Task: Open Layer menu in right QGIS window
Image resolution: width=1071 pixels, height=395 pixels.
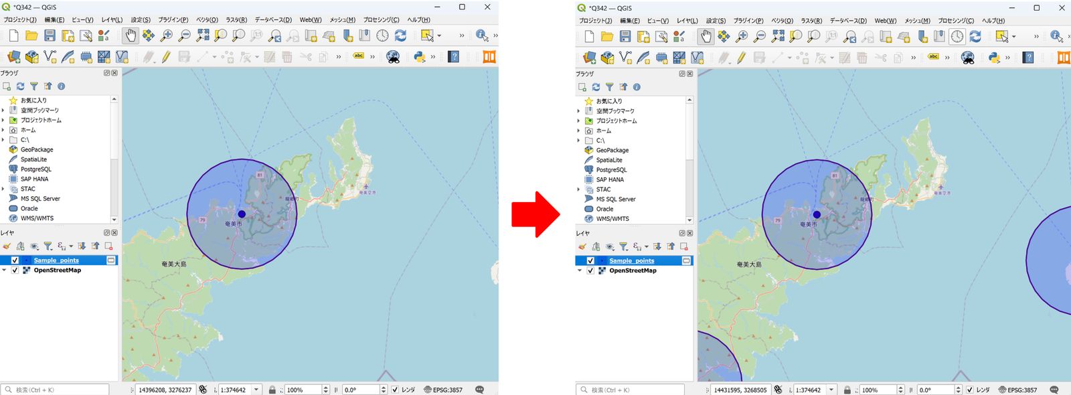Action: [x=687, y=21]
